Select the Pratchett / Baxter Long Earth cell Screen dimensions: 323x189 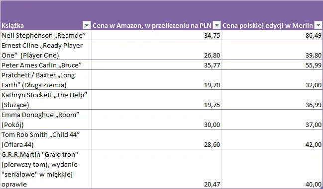[x=46, y=80]
